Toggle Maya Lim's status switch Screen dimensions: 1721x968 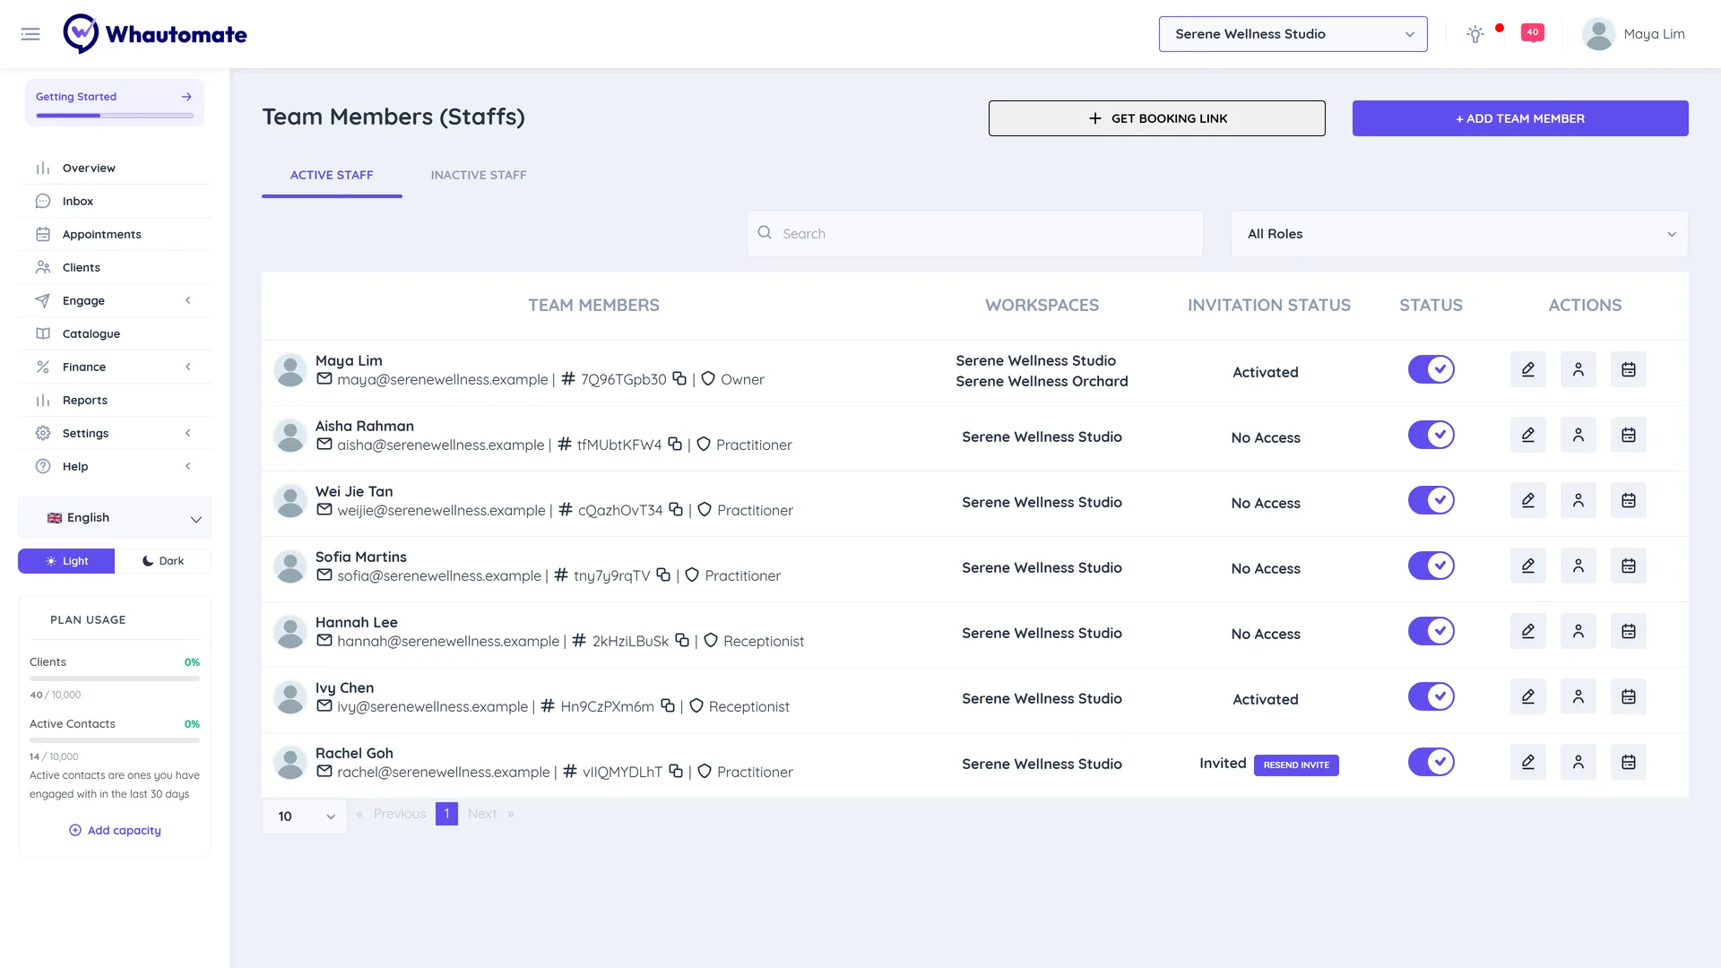pyautogui.click(x=1431, y=369)
